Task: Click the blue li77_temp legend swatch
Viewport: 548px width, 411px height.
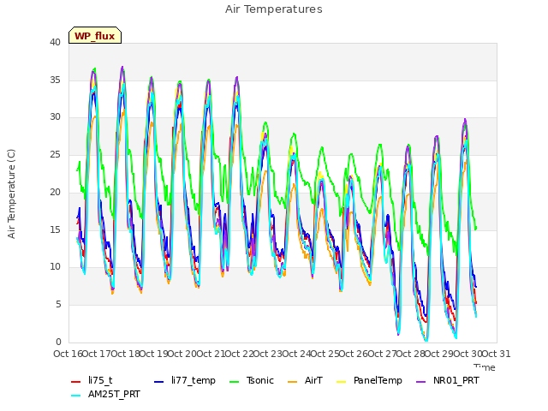Action: (x=159, y=382)
